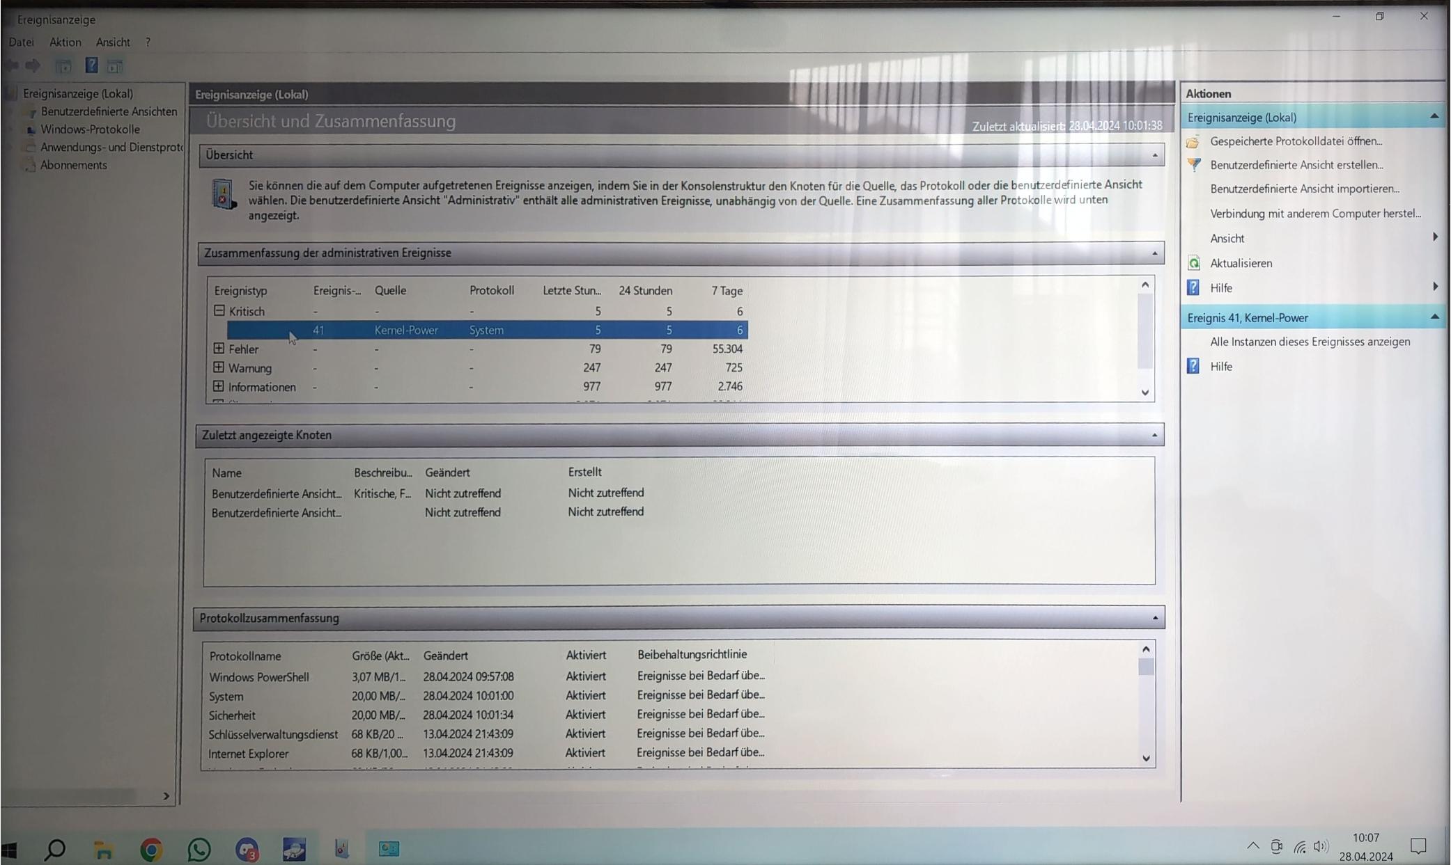Select Windows-Protokolle in the console tree
This screenshot has height=865, width=1451.
[90, 129]
